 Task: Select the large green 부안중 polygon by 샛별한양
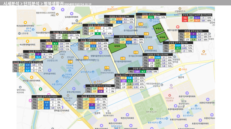point(117,47)
